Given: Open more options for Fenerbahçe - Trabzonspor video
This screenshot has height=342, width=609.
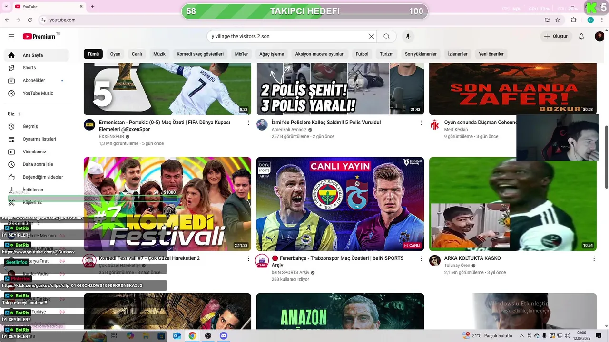Looking at the screenshot, I should [421, 259].
